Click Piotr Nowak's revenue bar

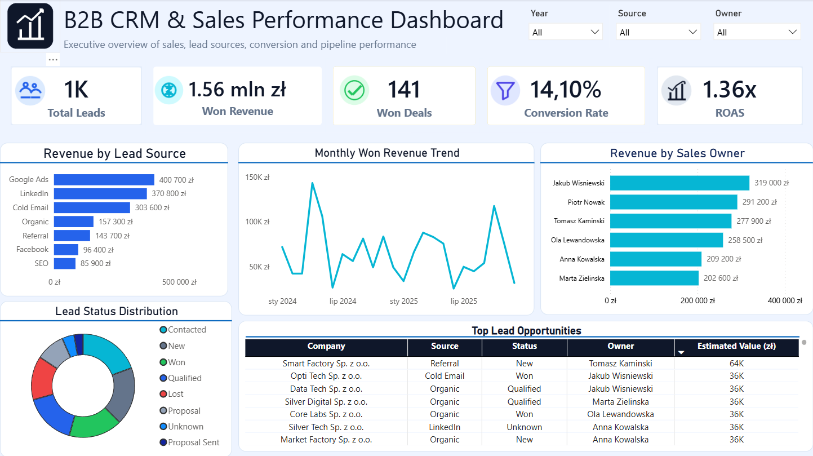674,202
